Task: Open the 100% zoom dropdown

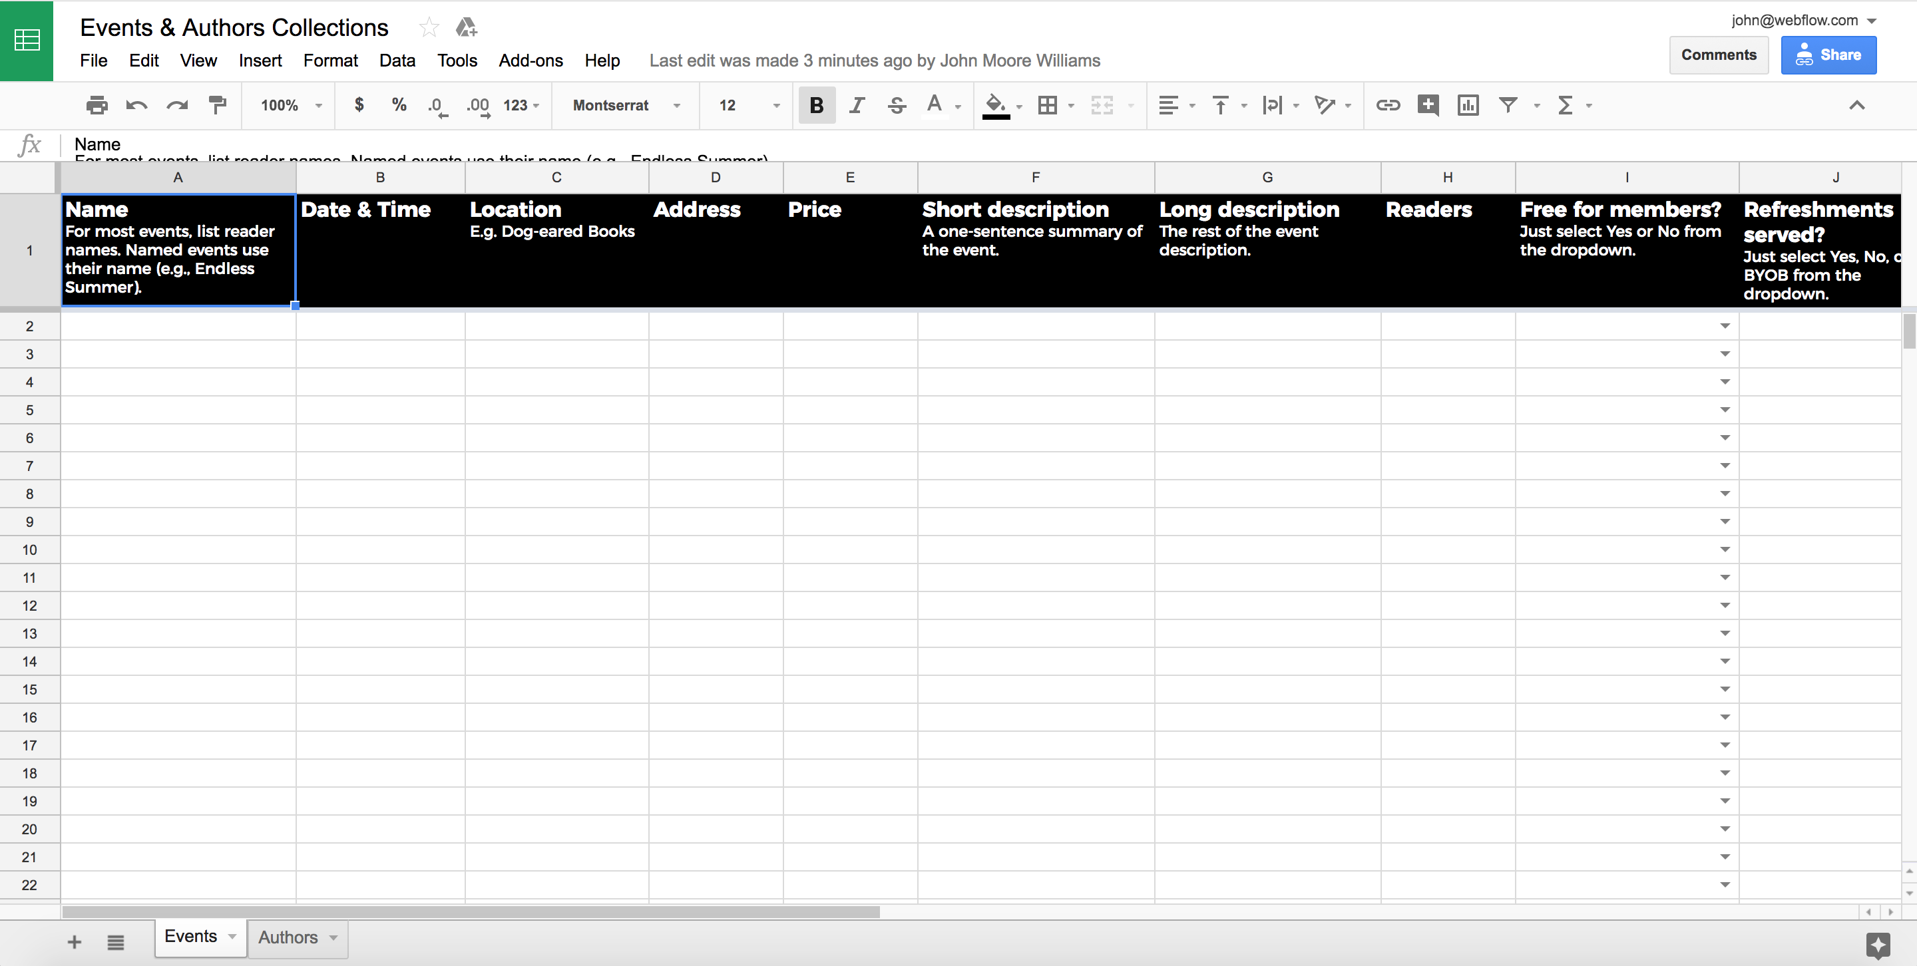Action: [x=290, y=106]
